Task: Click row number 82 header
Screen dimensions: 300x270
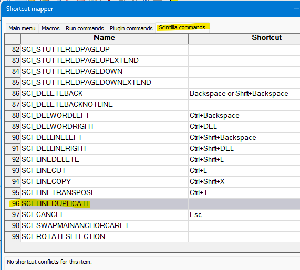Action: click(x=13, y=49)
